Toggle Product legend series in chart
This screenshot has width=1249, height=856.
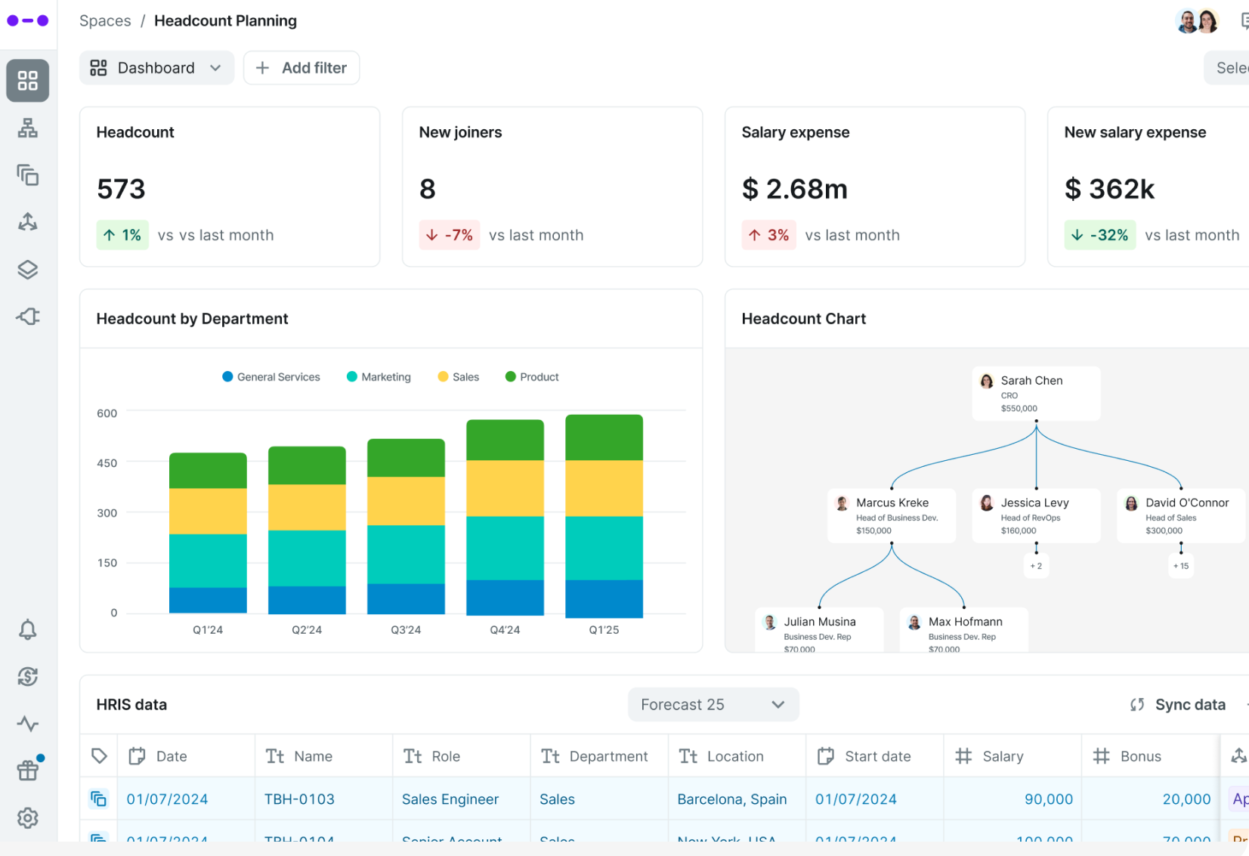tap(532, 377)
